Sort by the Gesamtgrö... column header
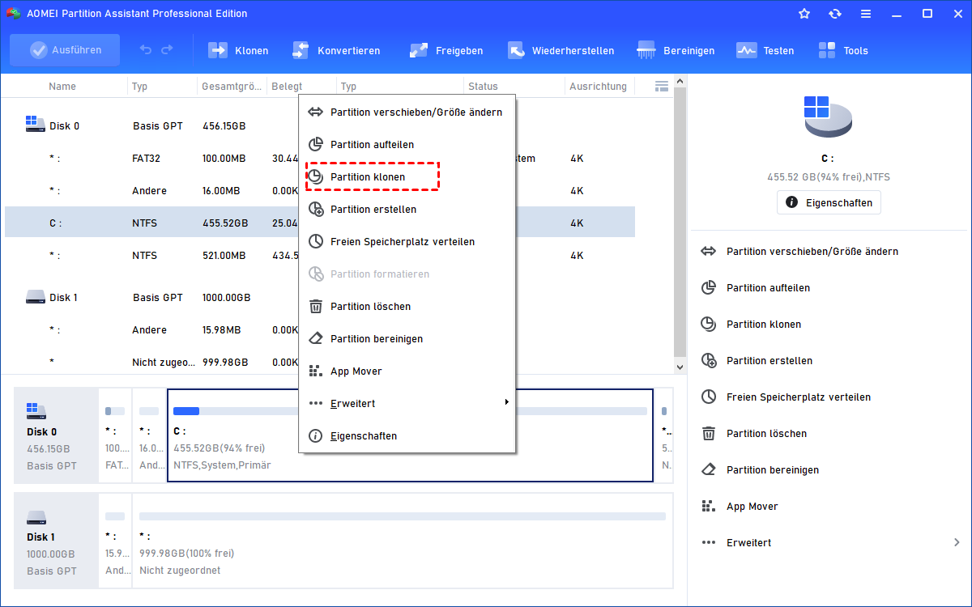The image size is (972, 607). pos(232,87)
